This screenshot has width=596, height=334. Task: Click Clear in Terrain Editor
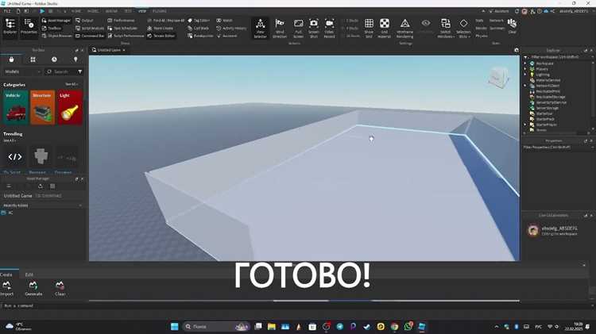(x=60, y=289)
